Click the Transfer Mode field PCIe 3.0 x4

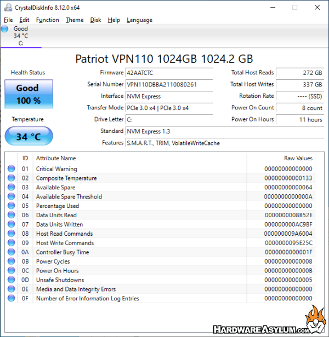[x=169, y=108]
